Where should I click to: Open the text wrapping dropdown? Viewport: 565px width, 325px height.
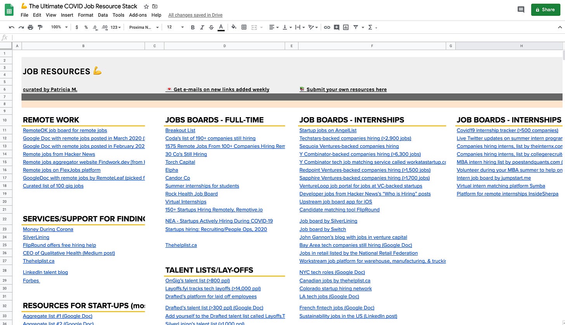point(300,27)
